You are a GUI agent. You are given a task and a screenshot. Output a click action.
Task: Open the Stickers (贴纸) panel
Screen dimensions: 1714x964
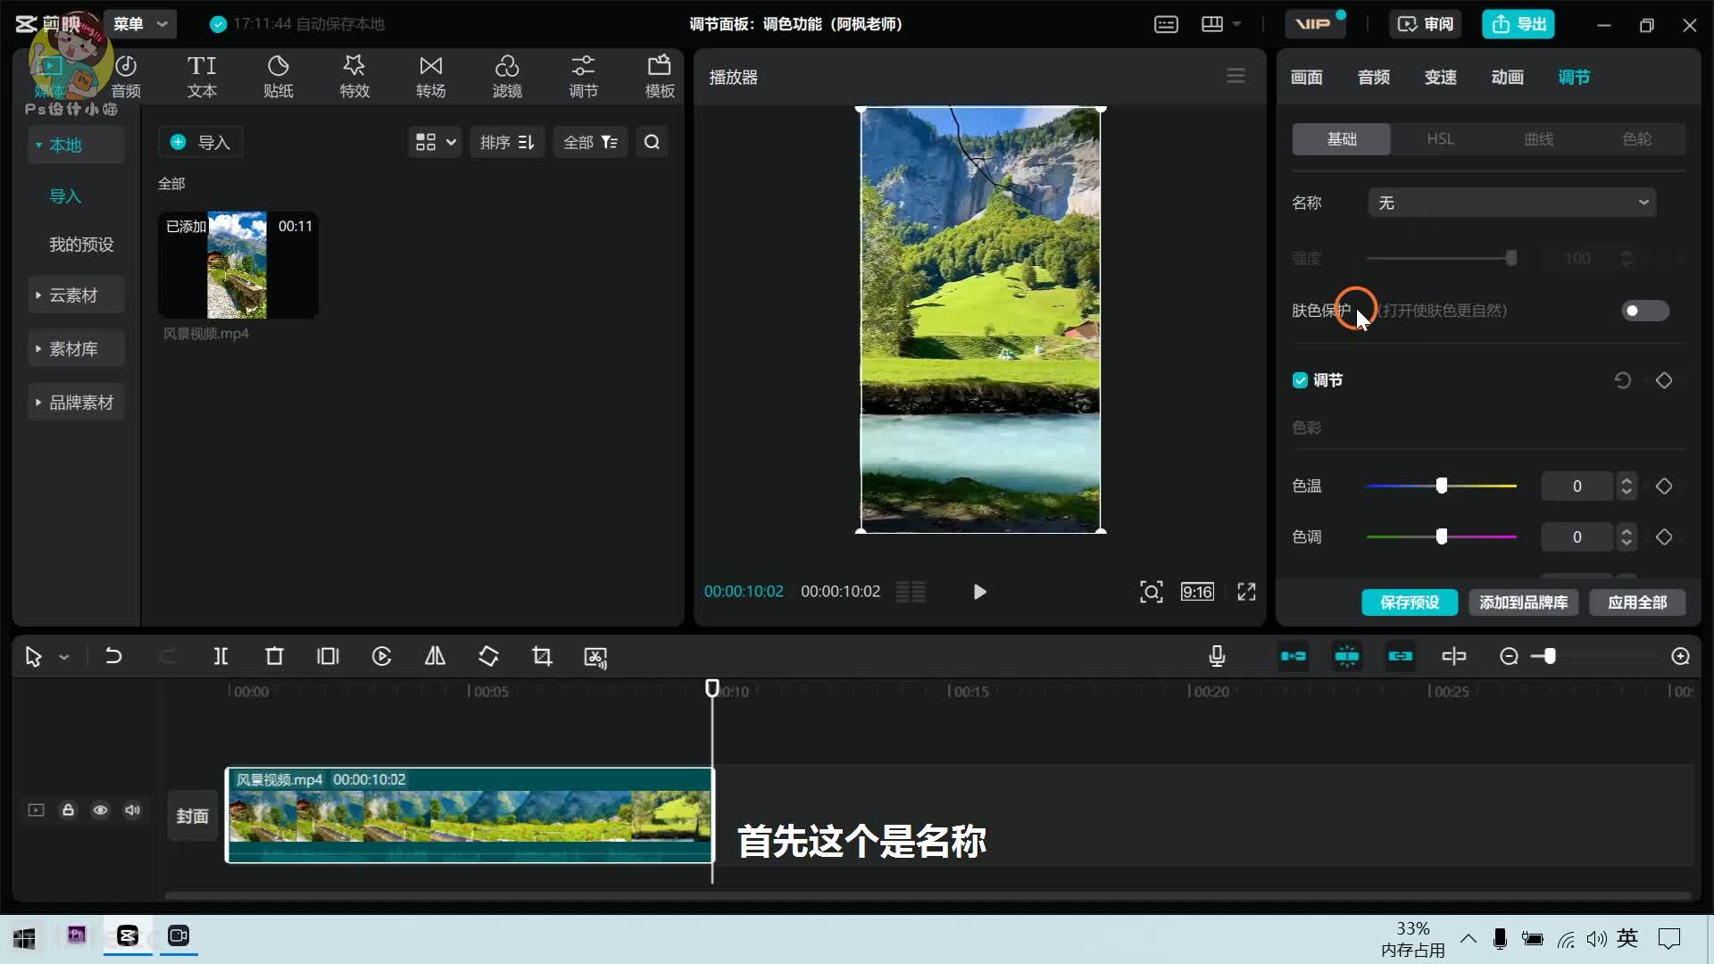(278, 77)
